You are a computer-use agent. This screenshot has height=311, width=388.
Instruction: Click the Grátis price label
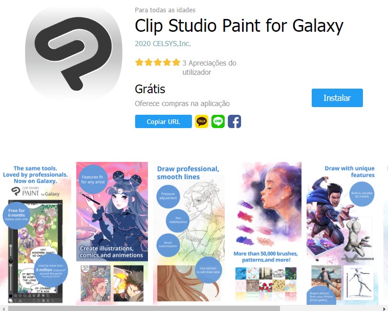coord(150,89)
